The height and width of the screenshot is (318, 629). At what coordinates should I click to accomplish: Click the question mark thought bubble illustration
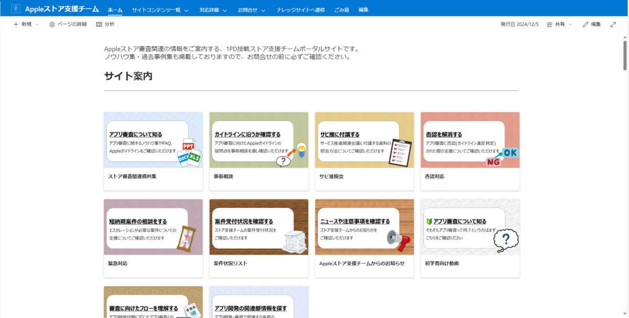coord(506,240)
